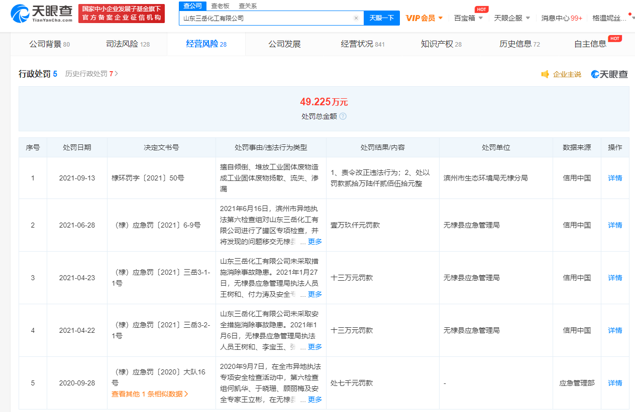Click the 天眼一下 search button
The image size is (635, 412).
tap(382, 18)
